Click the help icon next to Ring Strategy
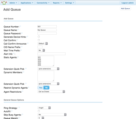Viewport: 136px width, 119px height. (19, 108)
